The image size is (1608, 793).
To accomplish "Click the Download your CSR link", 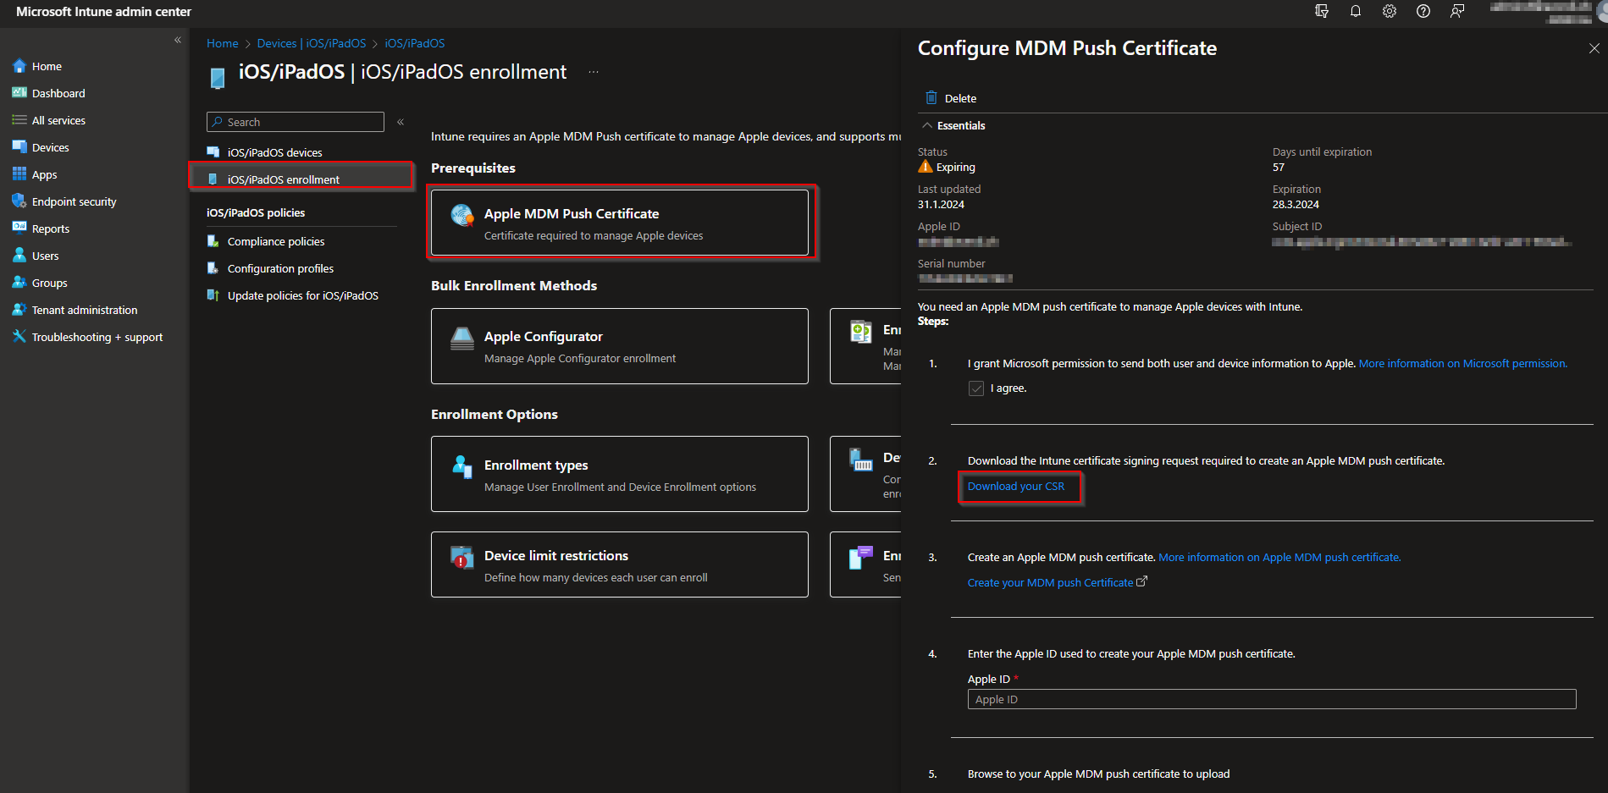I will (x=1016, y=486).
